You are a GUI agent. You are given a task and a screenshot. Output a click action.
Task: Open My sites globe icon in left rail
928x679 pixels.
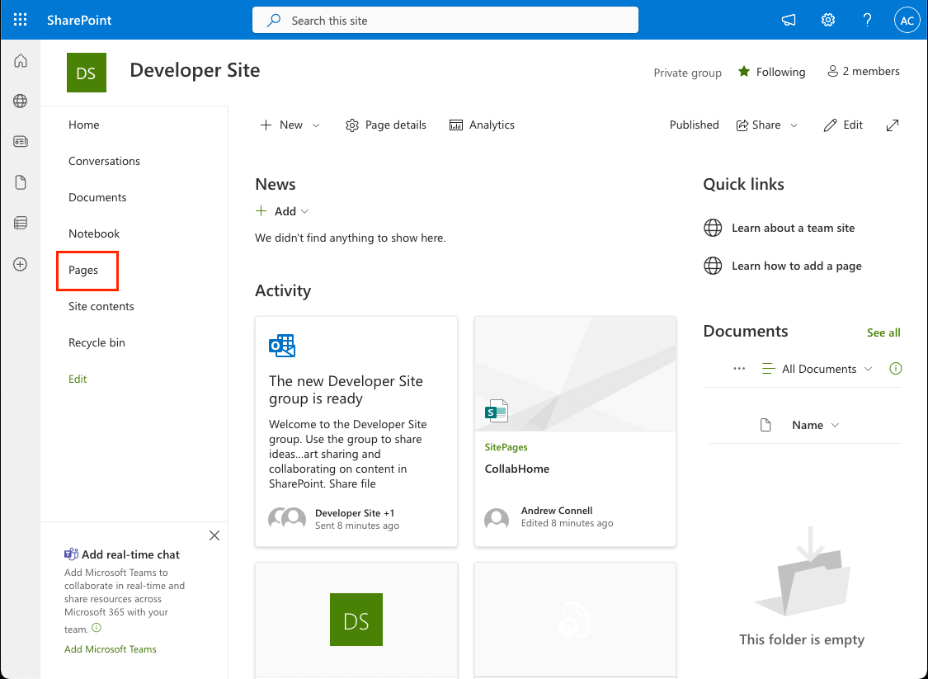pos(20,101)
